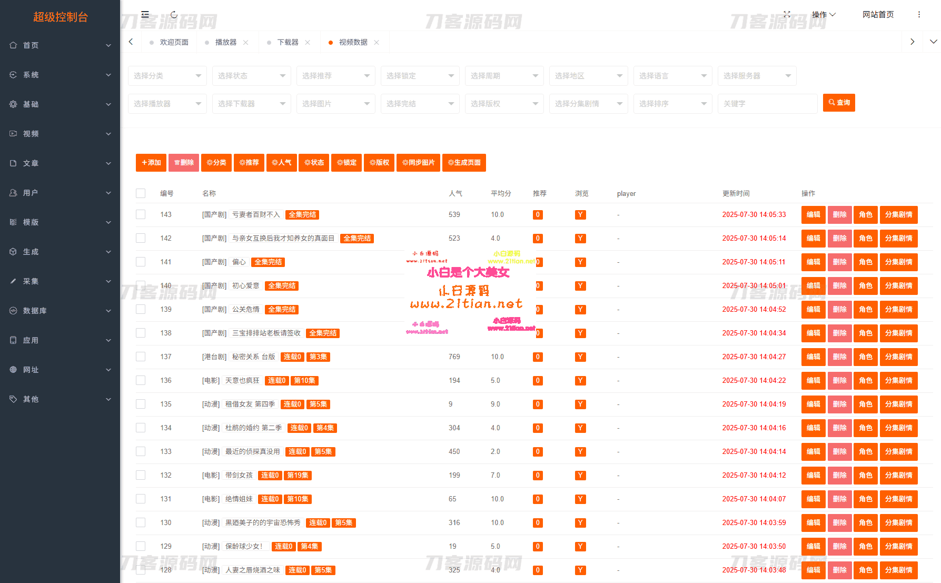This screenshot has height=583, width=941.
Task: Check the select-all checkbox in table header
Action: (141, 193)
